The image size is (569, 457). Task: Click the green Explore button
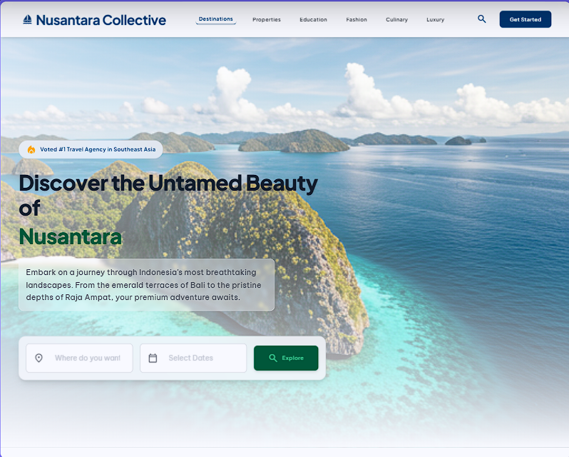coord(286,358)
